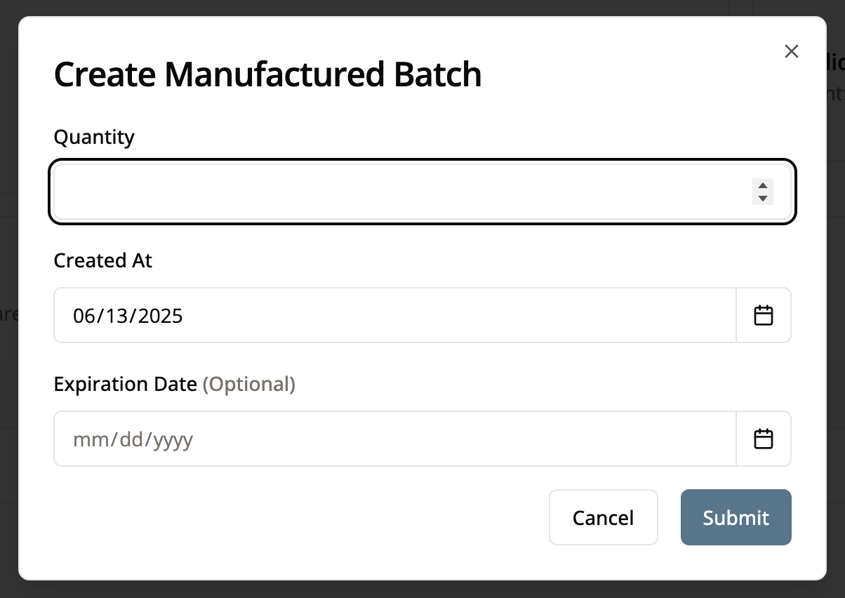845x598 pixels.
Task: Select the "mm" placeholder in Expiration Date
Action: (87, 439)
